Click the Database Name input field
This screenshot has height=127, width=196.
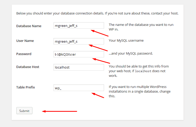(x=79, y=26)
